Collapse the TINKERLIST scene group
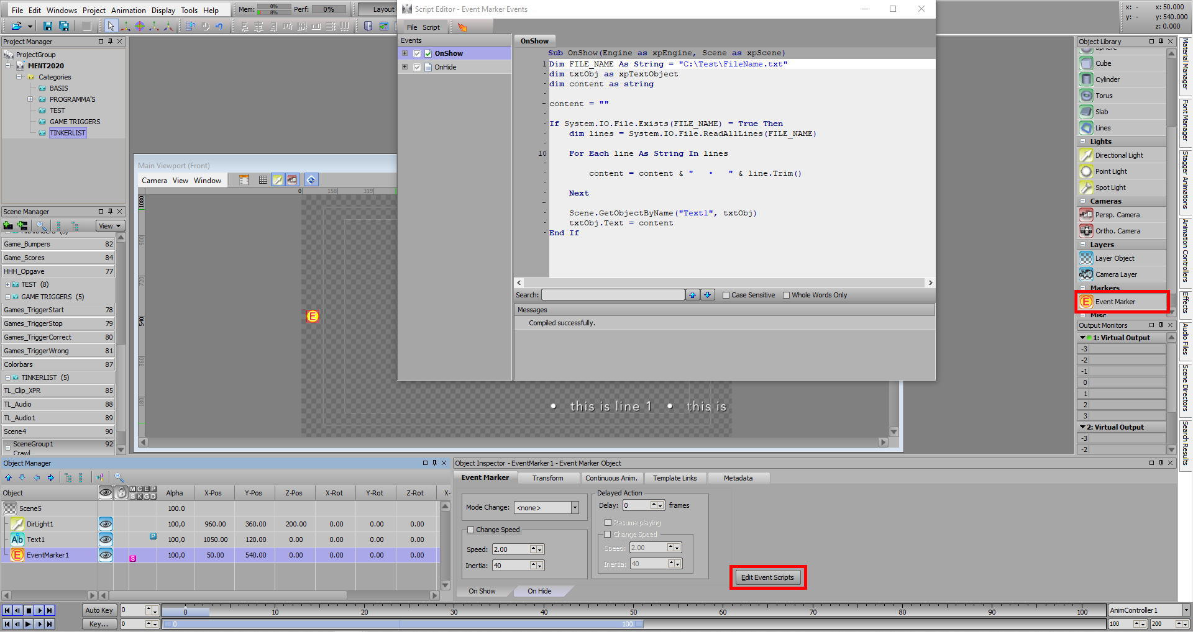 coord(7,378)
